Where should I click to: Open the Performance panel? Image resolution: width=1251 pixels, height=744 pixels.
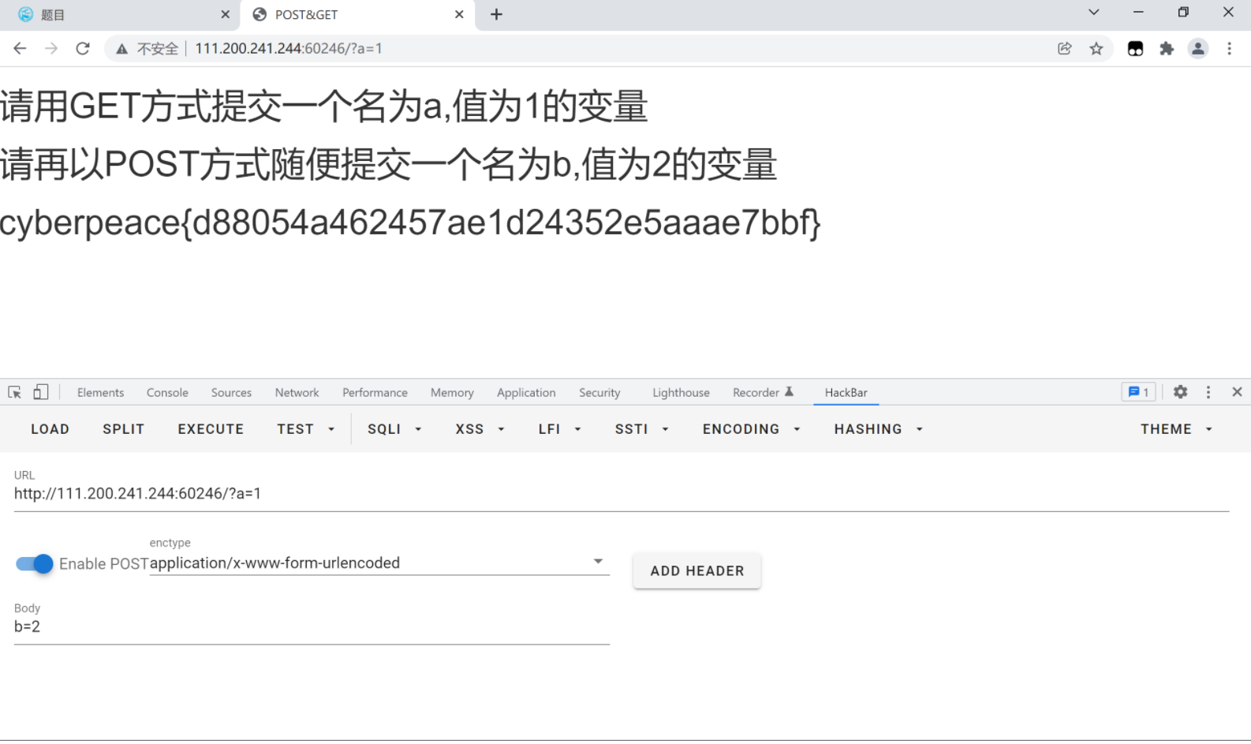pyautogui.click(x=375, y=393)
